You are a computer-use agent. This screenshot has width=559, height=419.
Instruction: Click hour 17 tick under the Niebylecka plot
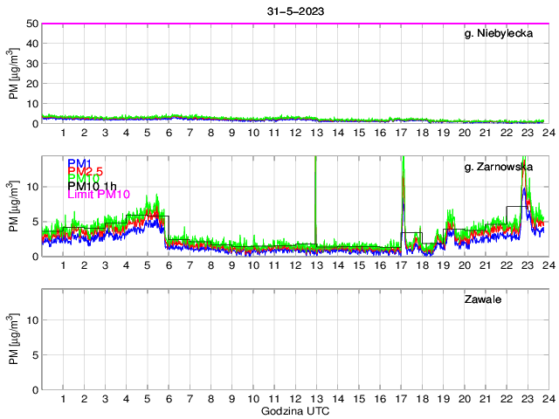(400, 133)
